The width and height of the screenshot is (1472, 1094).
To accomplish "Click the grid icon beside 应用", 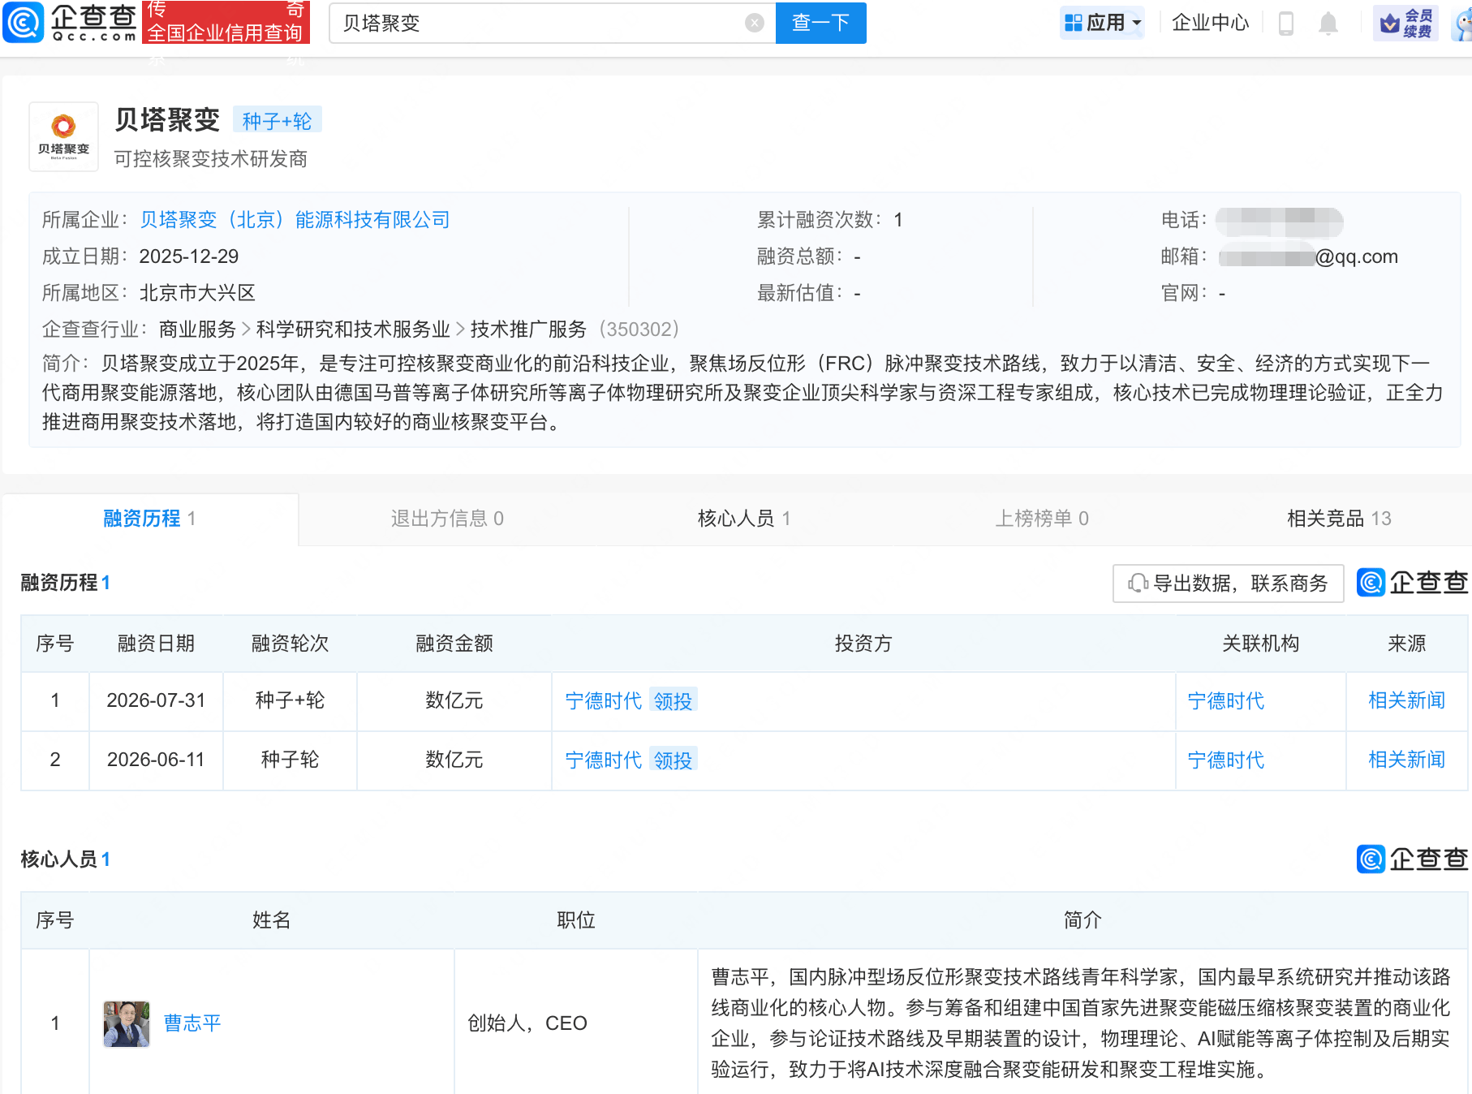I will pyautogui.click(x=1074, y=23).
